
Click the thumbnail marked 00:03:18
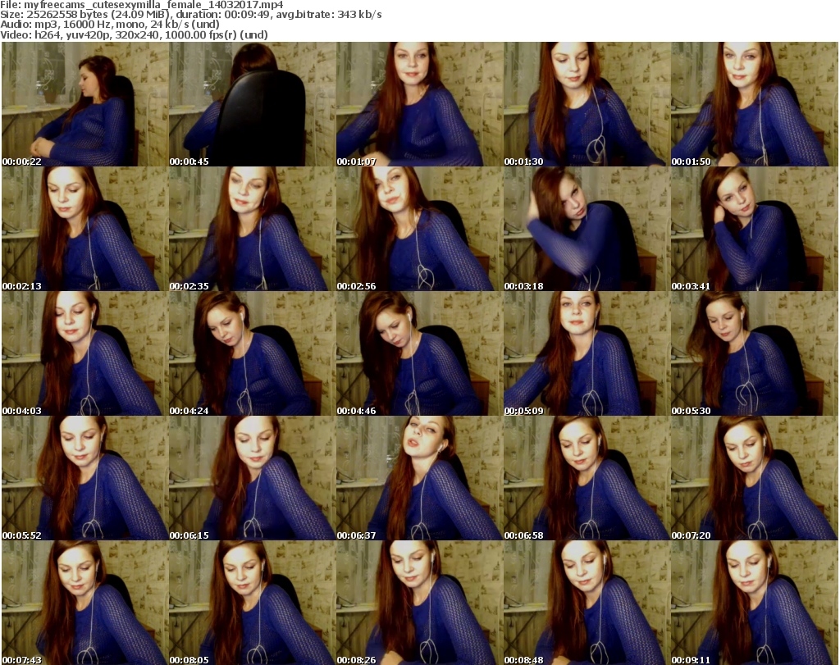click(x=587, y=229)
